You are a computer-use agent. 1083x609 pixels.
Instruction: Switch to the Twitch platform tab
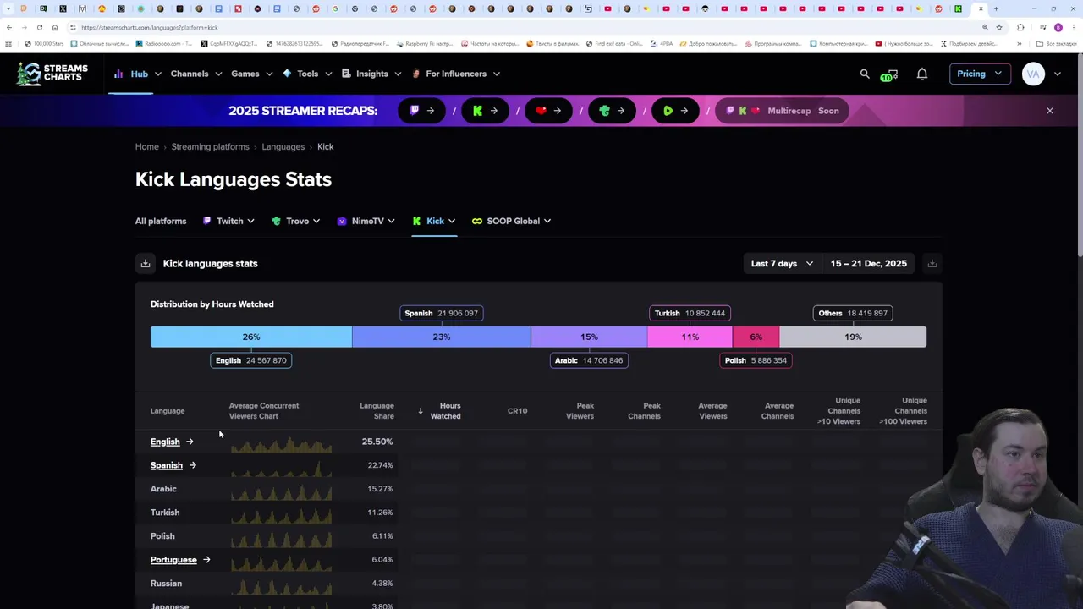click(x=228, y=221)
